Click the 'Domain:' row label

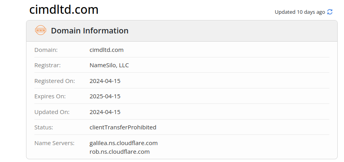[x=46, y=50]
